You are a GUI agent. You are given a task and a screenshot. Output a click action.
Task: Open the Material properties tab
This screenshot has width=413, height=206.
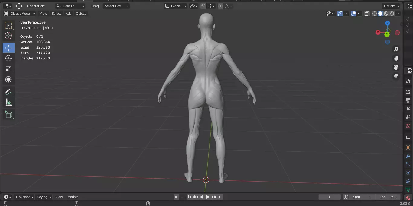(408, 198)
